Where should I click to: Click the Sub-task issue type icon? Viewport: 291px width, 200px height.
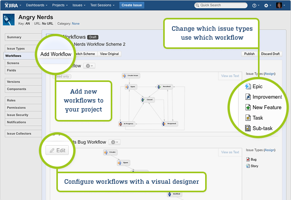[x=248, y=128]
